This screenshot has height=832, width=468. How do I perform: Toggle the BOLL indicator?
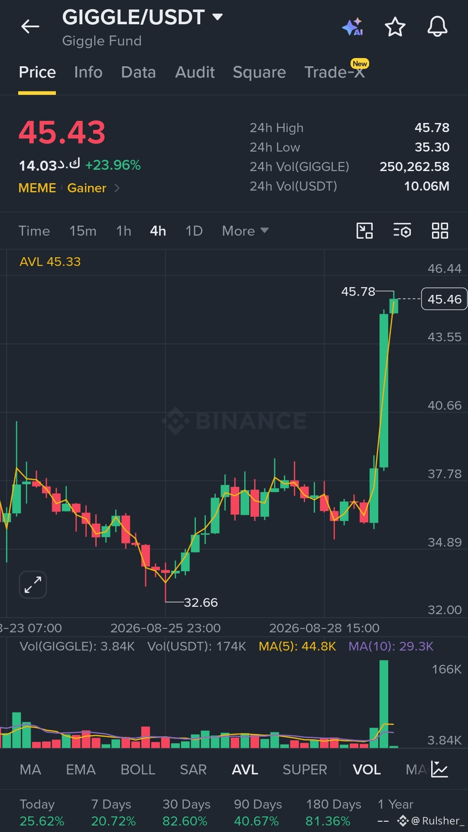click(x=138, y=770)
